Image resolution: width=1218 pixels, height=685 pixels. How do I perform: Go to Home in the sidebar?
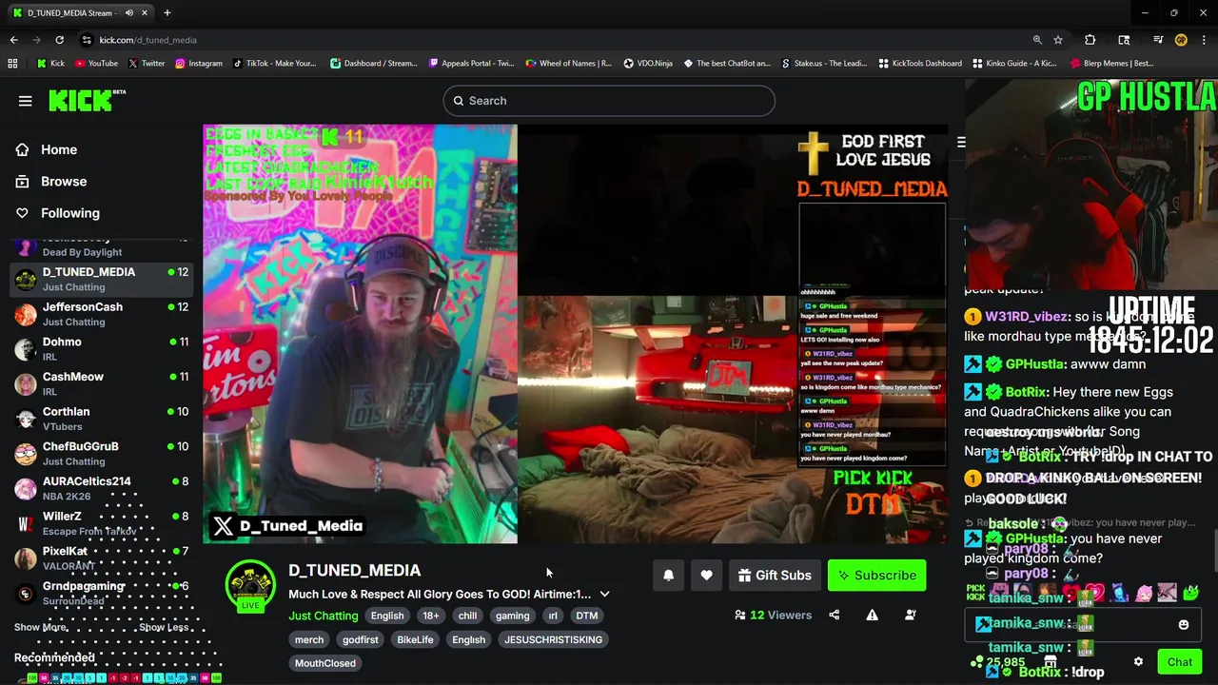tap(59, 149)
